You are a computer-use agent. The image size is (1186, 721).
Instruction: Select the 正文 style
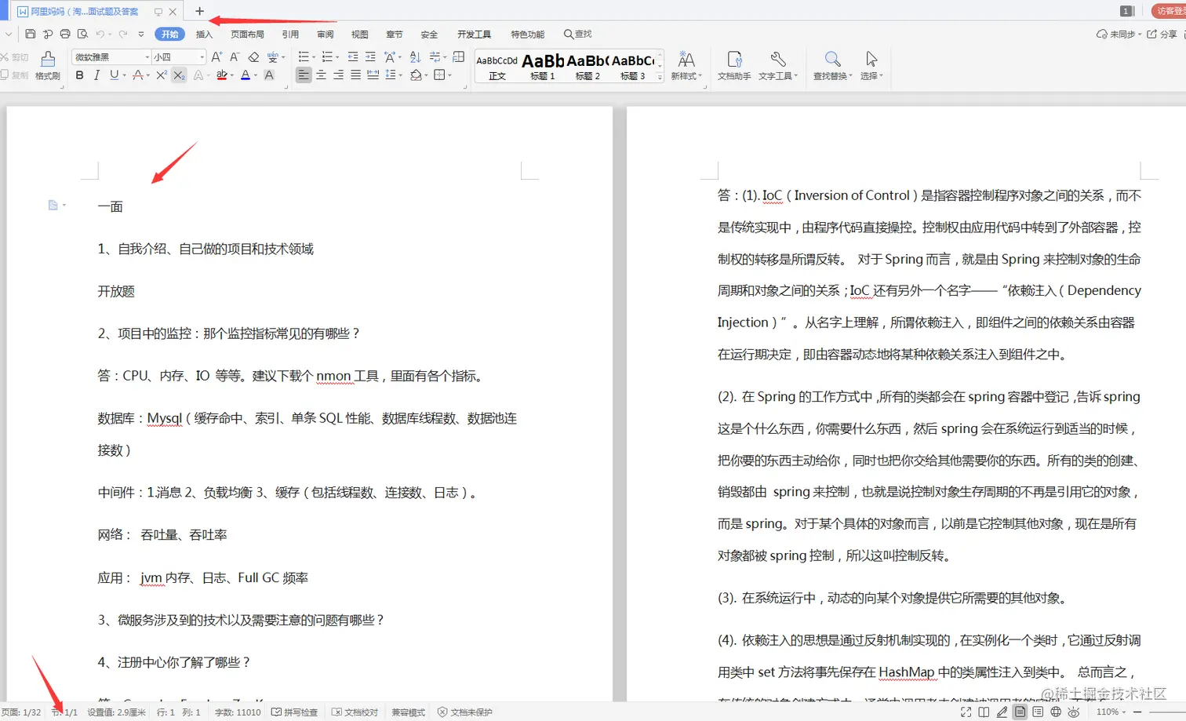click(497, 67)
